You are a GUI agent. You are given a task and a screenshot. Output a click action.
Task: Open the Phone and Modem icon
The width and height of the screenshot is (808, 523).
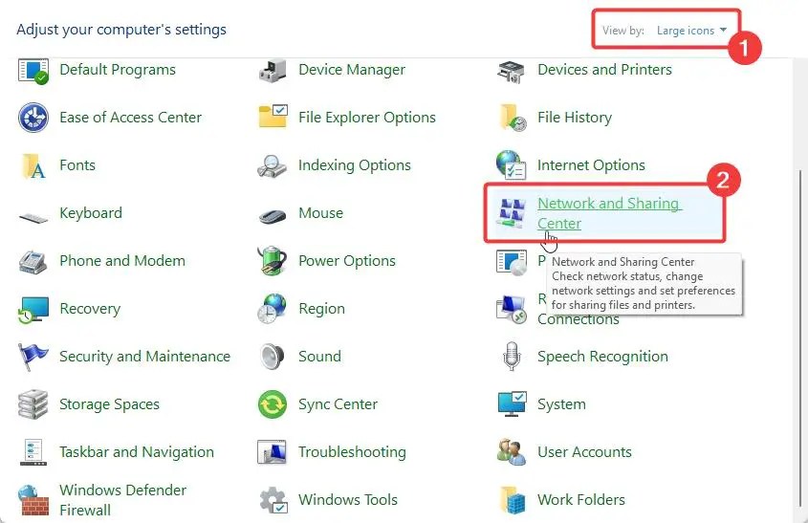33,261
